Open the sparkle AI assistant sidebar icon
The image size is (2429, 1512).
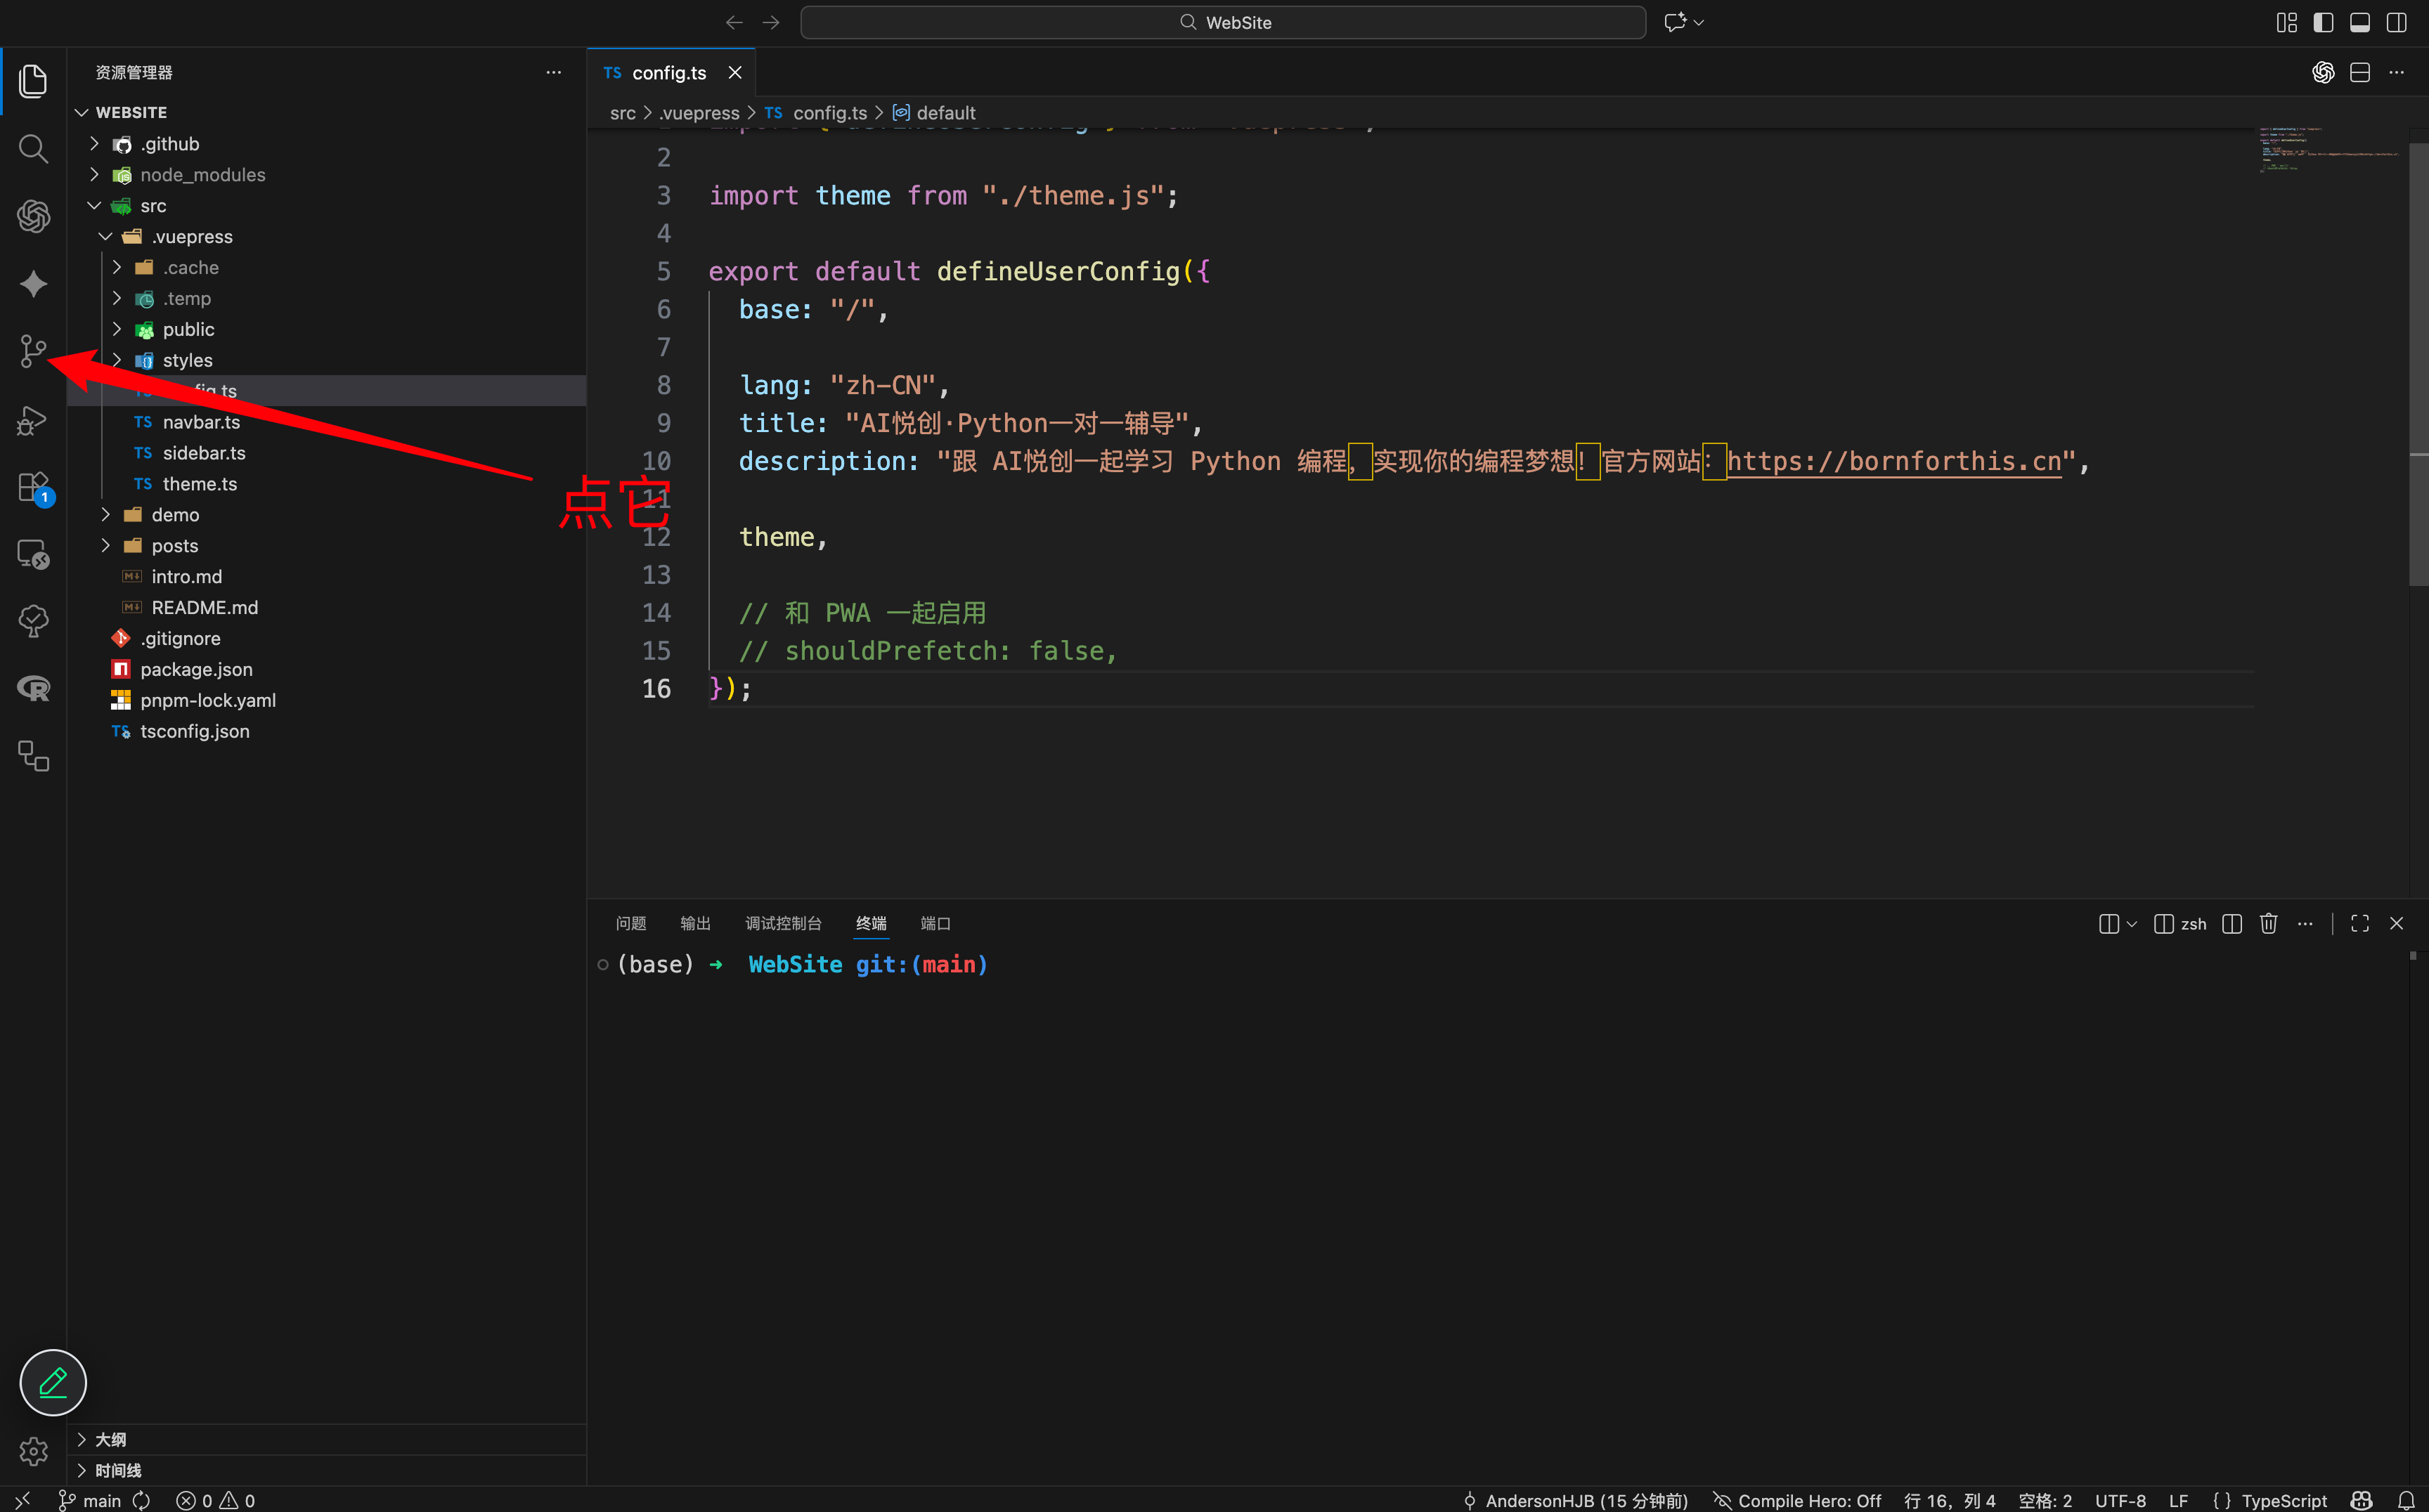coord(33,284)
